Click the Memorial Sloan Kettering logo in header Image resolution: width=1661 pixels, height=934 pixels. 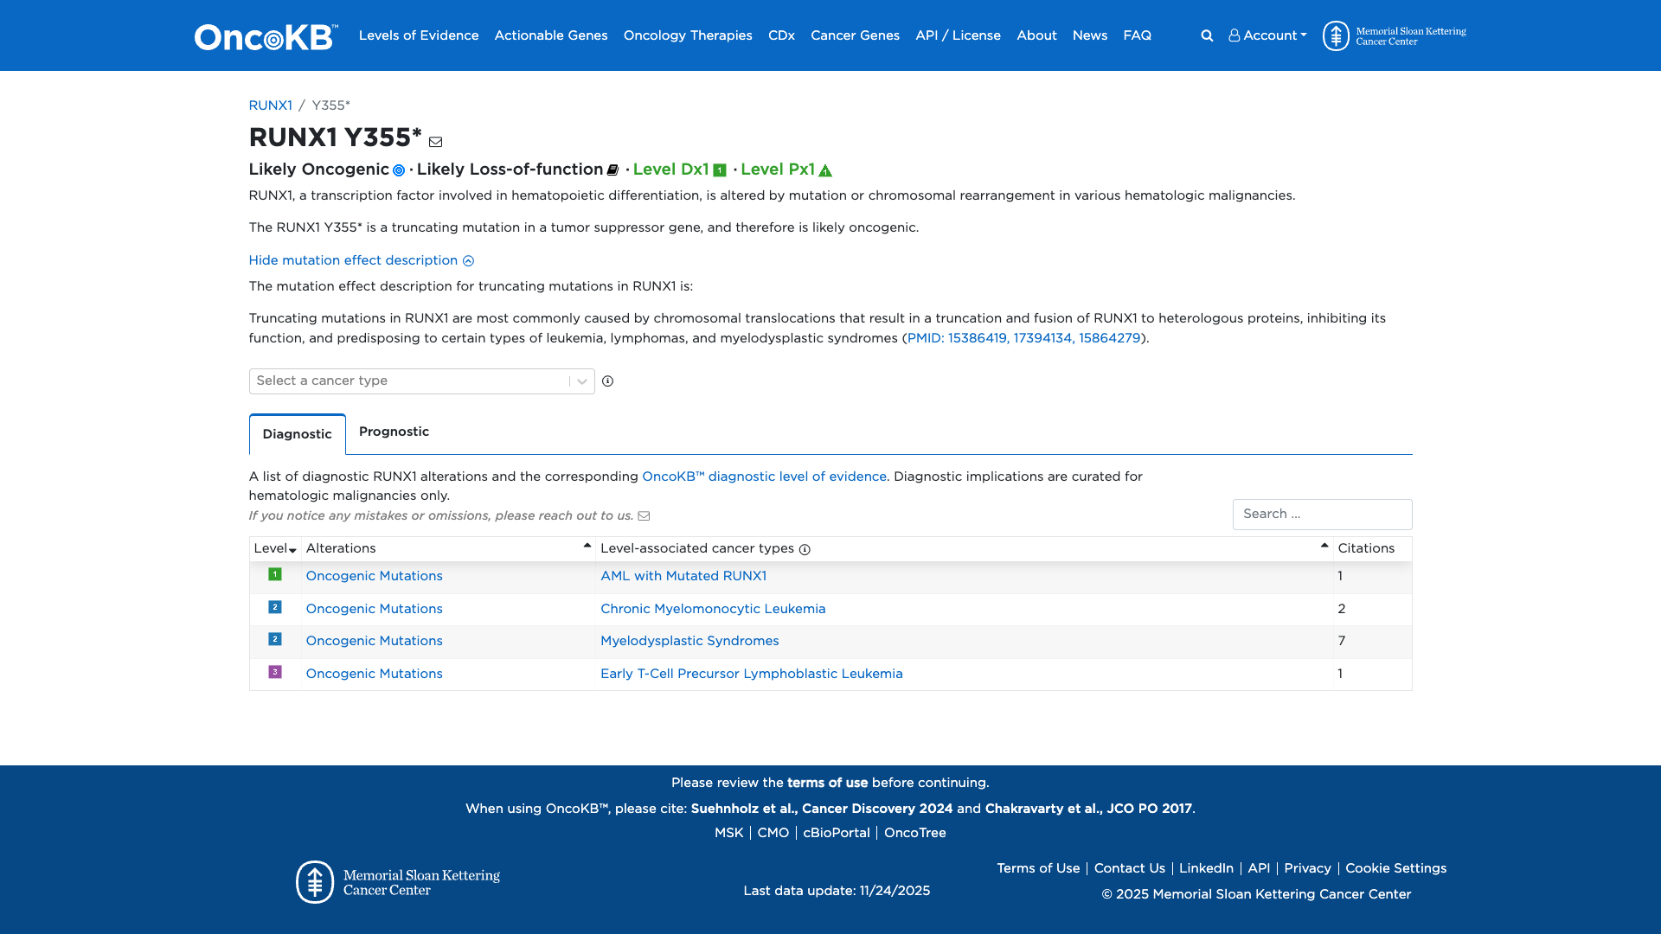tap(1393, 35)
